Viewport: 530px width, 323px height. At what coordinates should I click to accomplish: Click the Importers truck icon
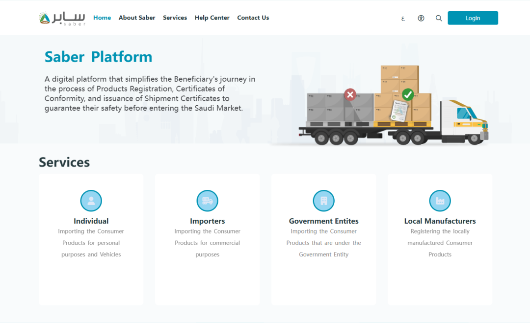tap(207, 201)
